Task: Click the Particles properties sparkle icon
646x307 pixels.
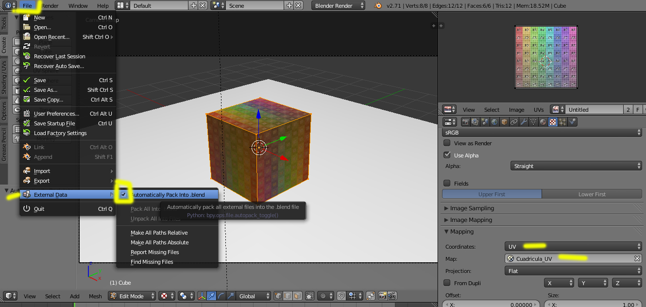Action: pyautogui.click(x=563, y=122)
